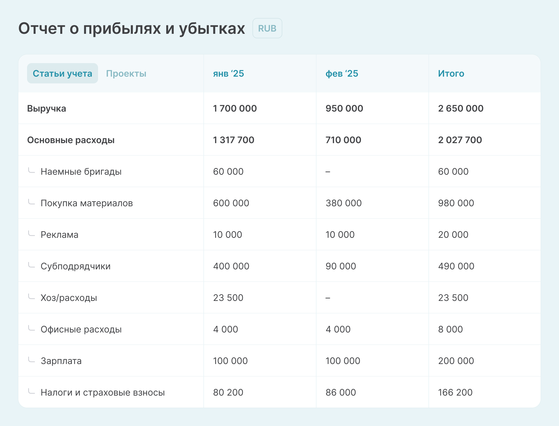
Task: Click the Итого column header
Action: coord(451,74)
